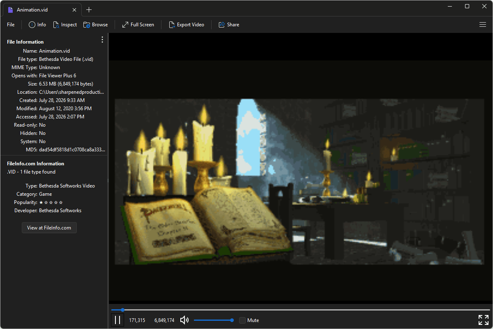
Task: Click 'File Viewer Plus 6' text
Action: (x=58, y=76)
